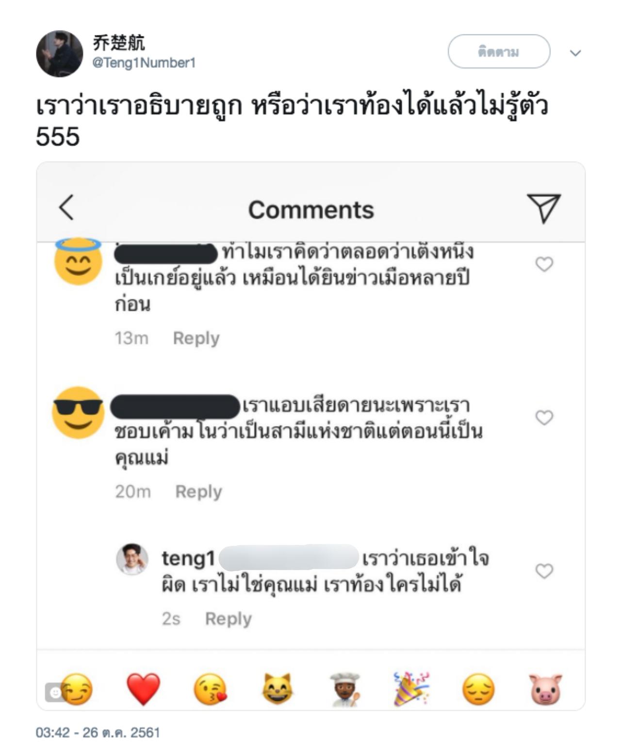Click the tweet author's profile picture
Screen dimensions: 621x754
59,53
